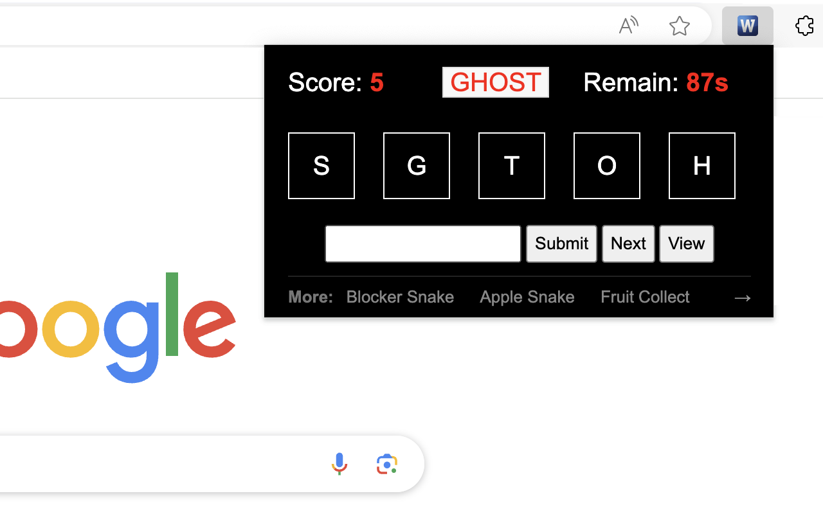Open the Apple Snake game link

click(x=527, y=297)
